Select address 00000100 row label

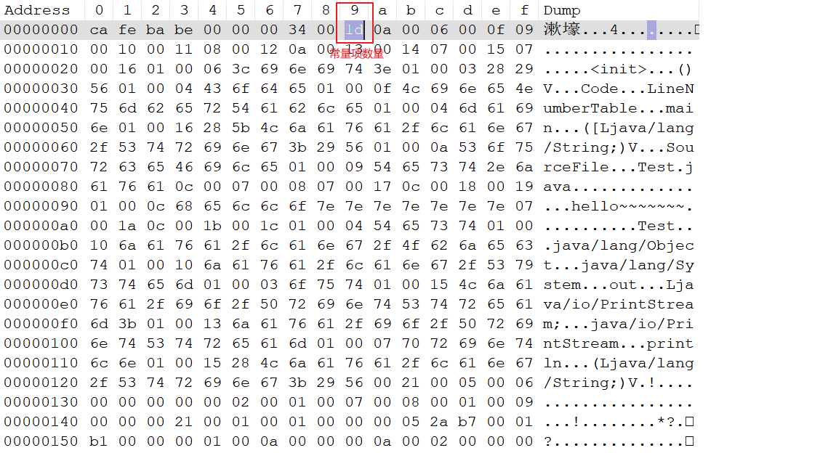[x=41, y=343]
